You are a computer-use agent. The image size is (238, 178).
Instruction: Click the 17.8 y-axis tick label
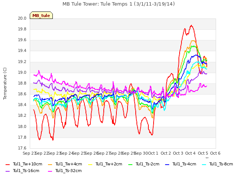pos(22,138)
